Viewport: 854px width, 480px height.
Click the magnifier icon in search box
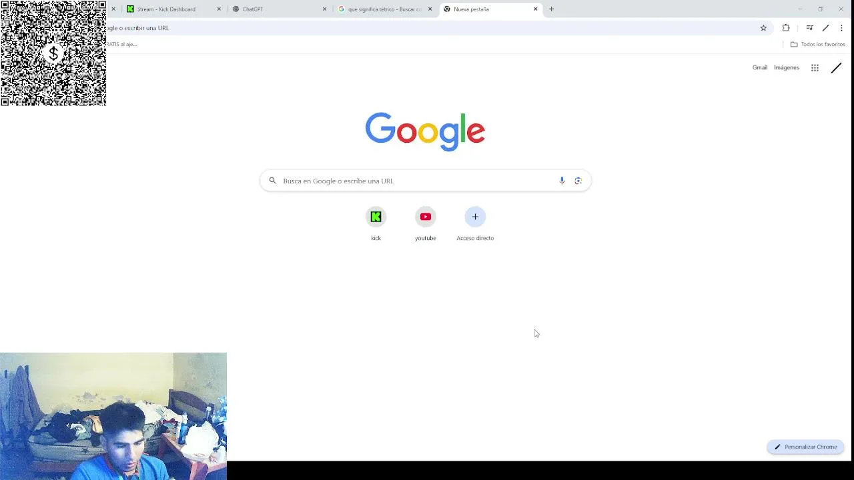(x=272, y=181)
